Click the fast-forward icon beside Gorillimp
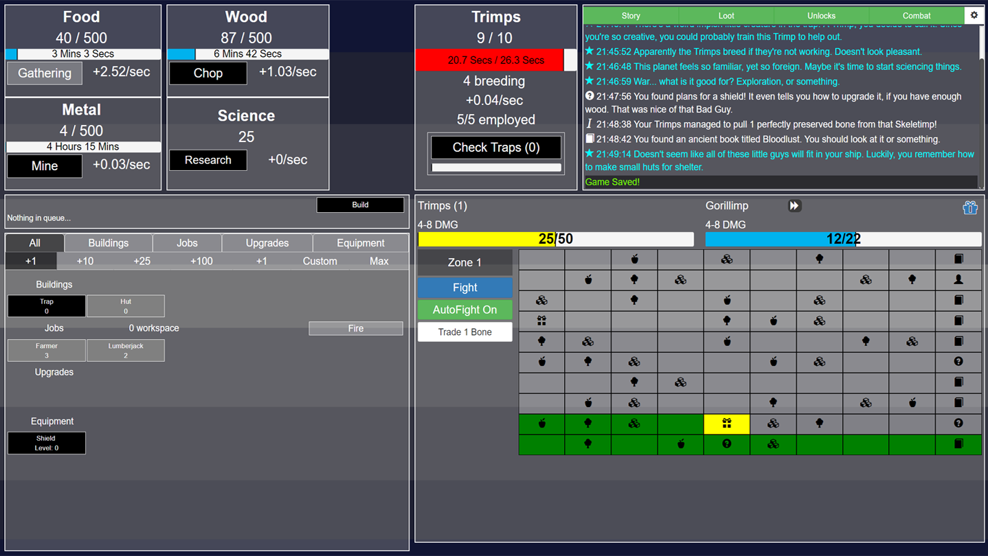 tap(794, 206)
